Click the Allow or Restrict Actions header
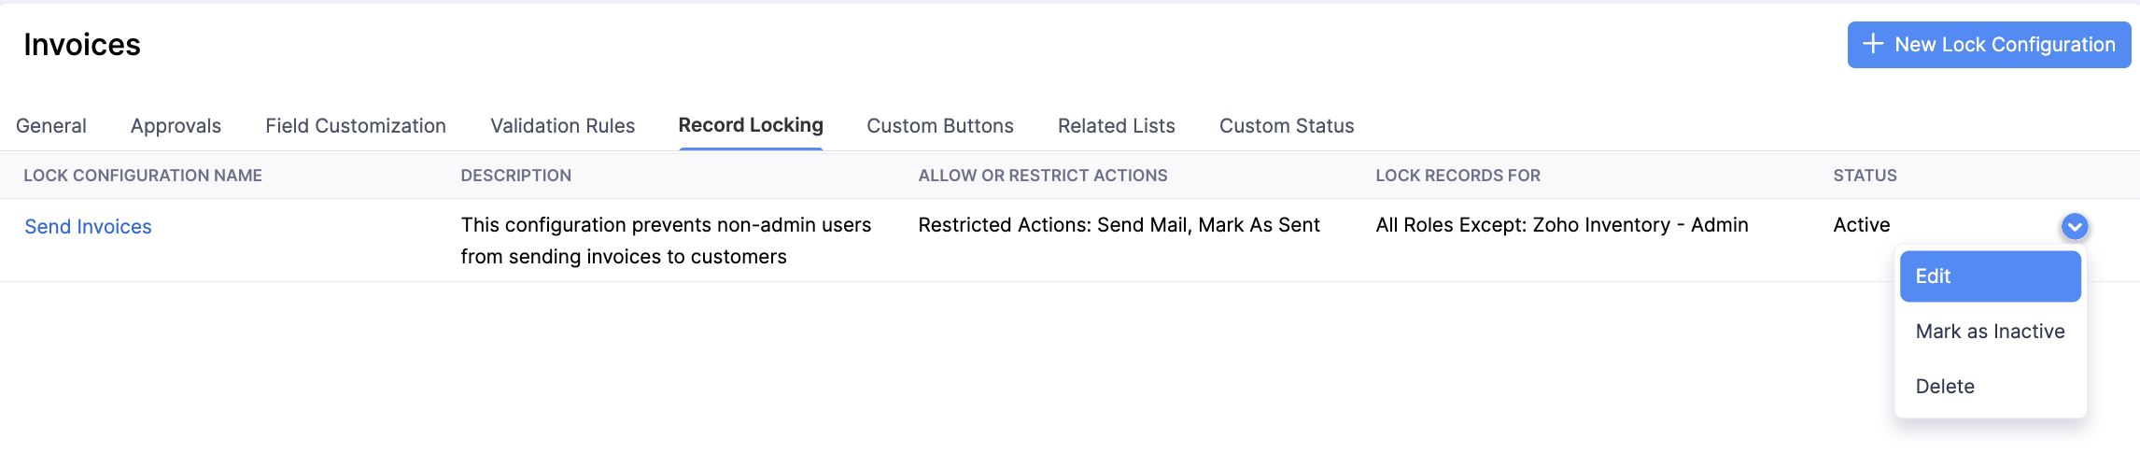Image resolution: width=2140 pixels, height=467 pixels. tap(1043, 176)
